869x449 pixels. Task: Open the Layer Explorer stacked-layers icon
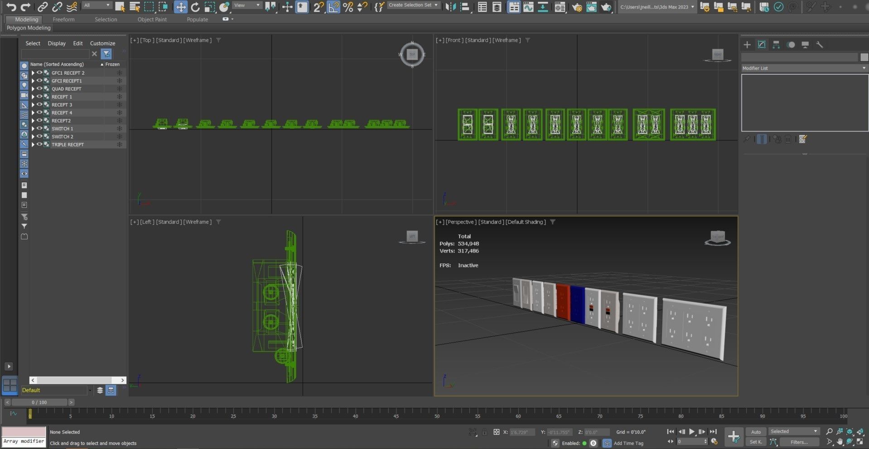[x=497, y=7]
